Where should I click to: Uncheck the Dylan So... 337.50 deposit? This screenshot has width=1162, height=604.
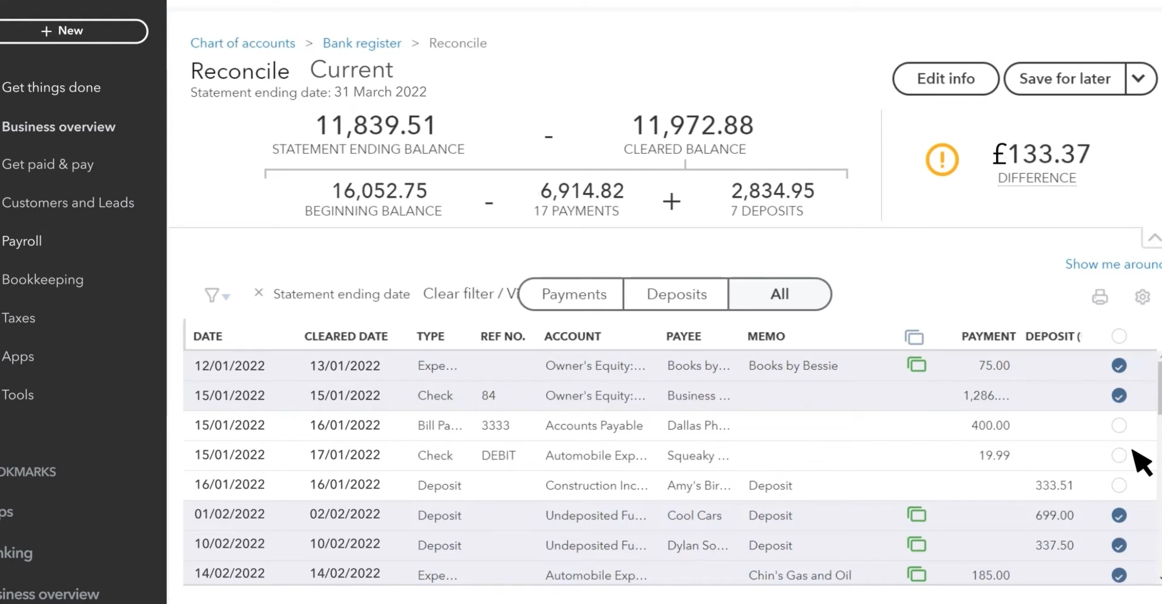(x=1119, y=545)
